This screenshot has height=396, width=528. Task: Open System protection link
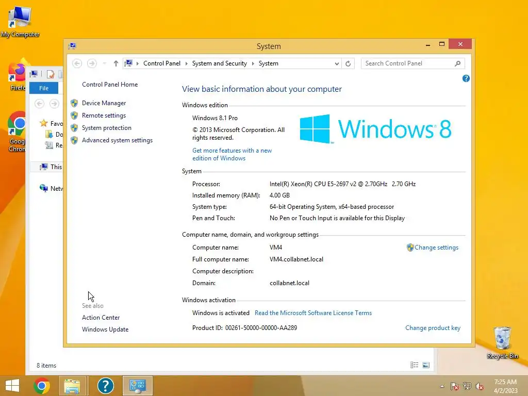106,128
